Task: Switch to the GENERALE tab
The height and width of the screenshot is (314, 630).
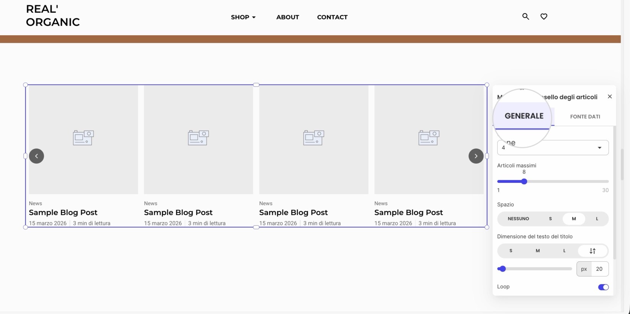Action: click(524, 116)
